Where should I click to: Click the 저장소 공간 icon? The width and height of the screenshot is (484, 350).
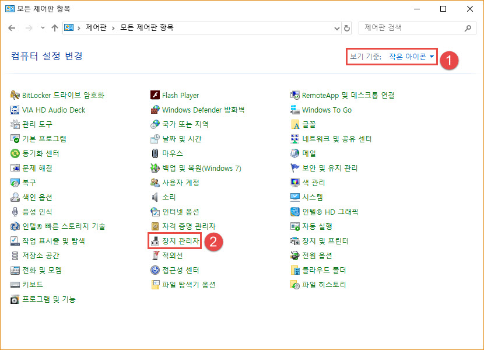(15, 256)
